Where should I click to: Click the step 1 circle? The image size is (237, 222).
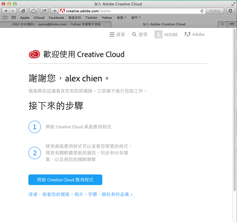click(x=35, y=127)
